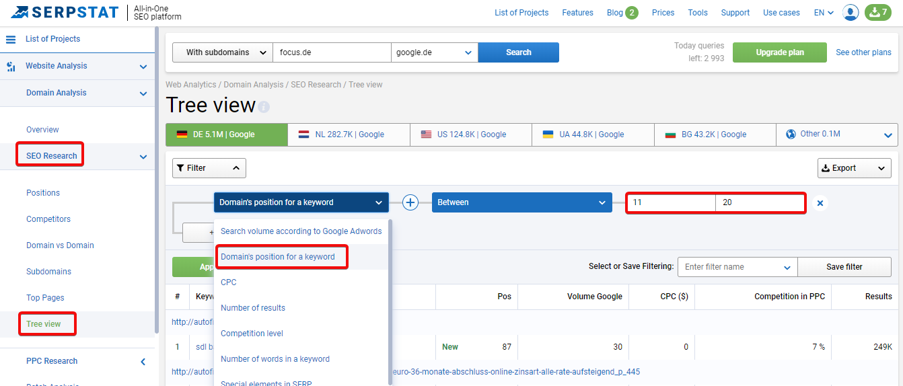Click the info icon next to Tree view heading
This screenshot has width=903, height=386.
(264, 107)
